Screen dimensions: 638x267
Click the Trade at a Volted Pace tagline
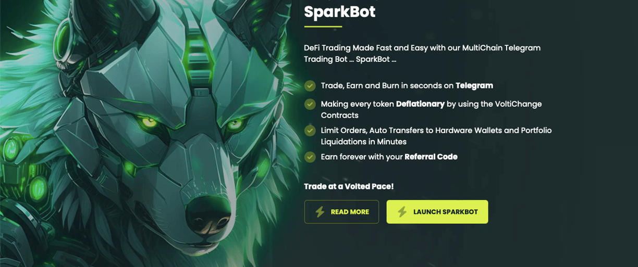(x=349, y=186)
